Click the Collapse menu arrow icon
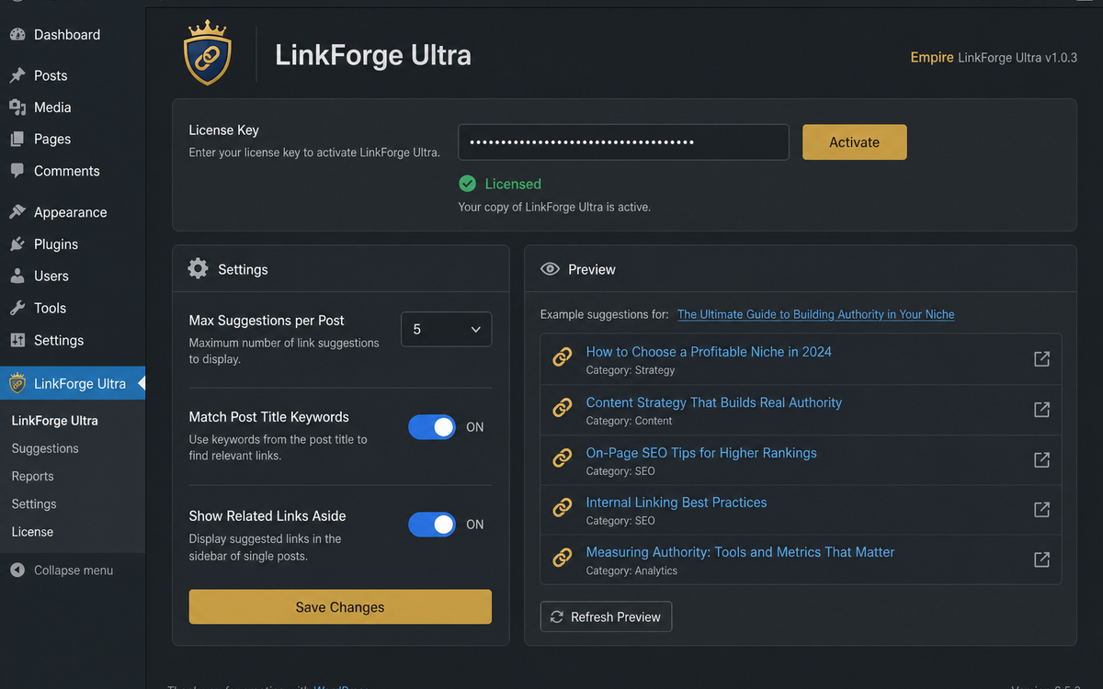 coord(17,570)
